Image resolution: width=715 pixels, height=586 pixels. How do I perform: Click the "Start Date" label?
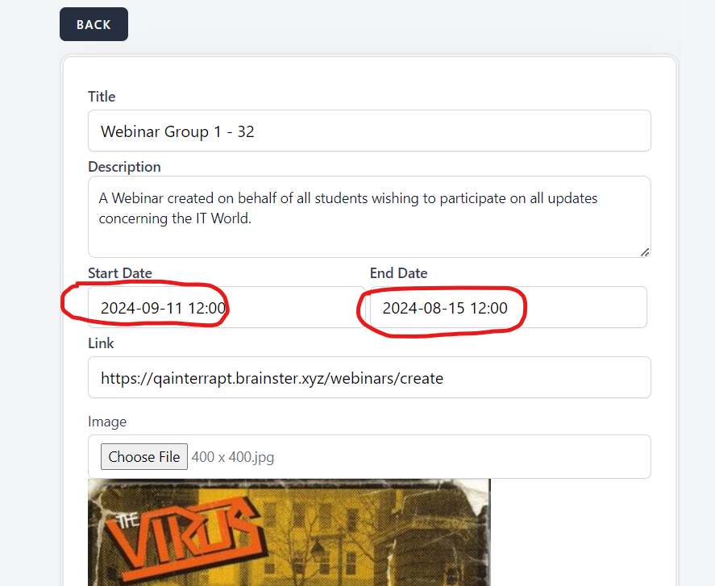[x=120, y=273]
